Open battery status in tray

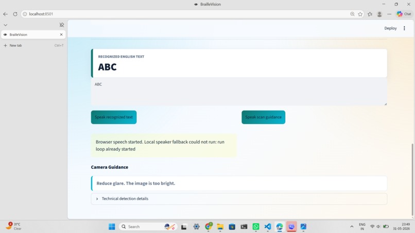click(386, 227)
